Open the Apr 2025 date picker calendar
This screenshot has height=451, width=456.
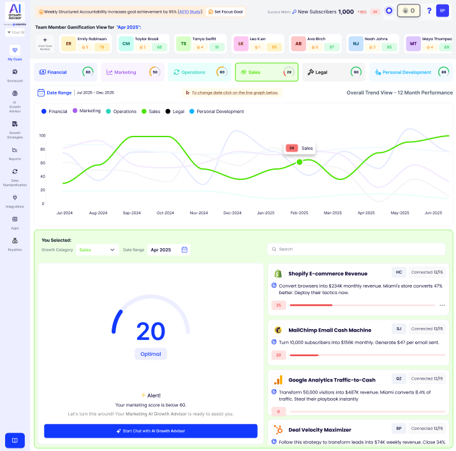pos(184,249)
